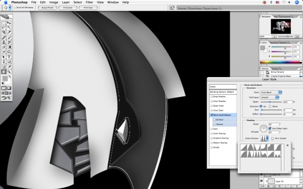The height and width of the screenshot is (189, 303).
Task: Select the Type tool
Action: click(x=9, y=57)
